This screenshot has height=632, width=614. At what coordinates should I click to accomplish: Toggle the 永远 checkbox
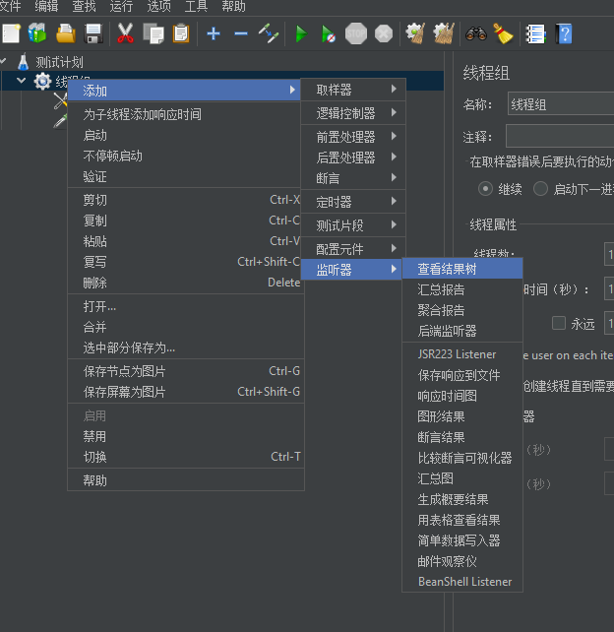tap(558, 323)
